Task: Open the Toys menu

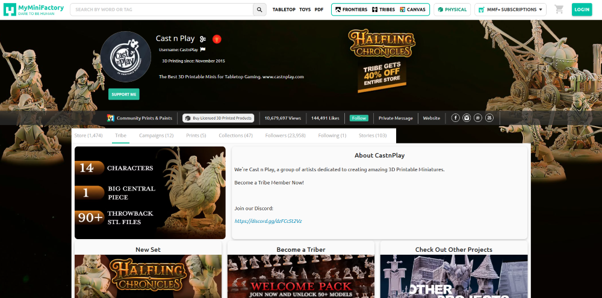Action: click(x=305, y=10)
